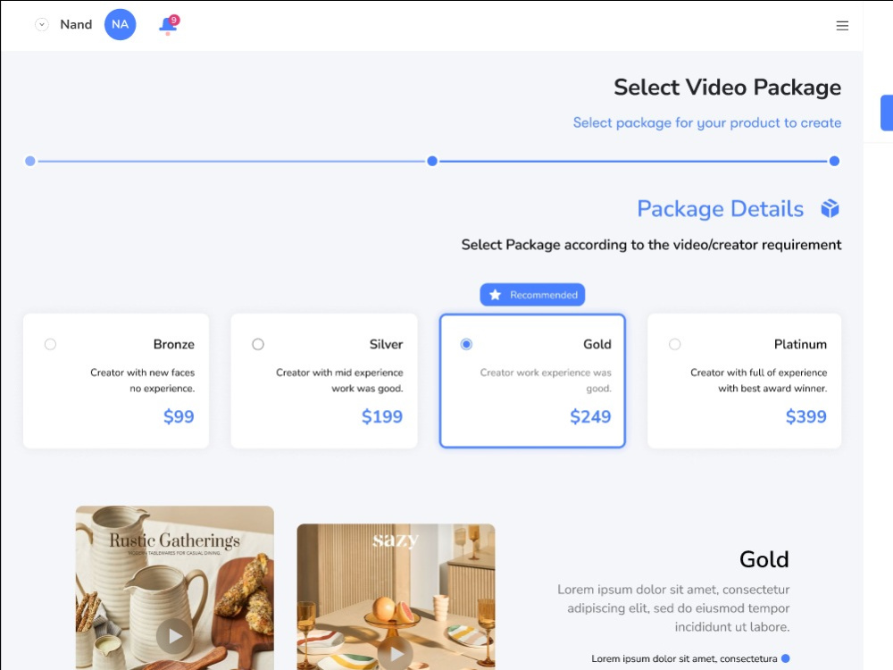893x670 pixels.
Task: Play the Sazy table setting video
Action: tap(396, 654)
